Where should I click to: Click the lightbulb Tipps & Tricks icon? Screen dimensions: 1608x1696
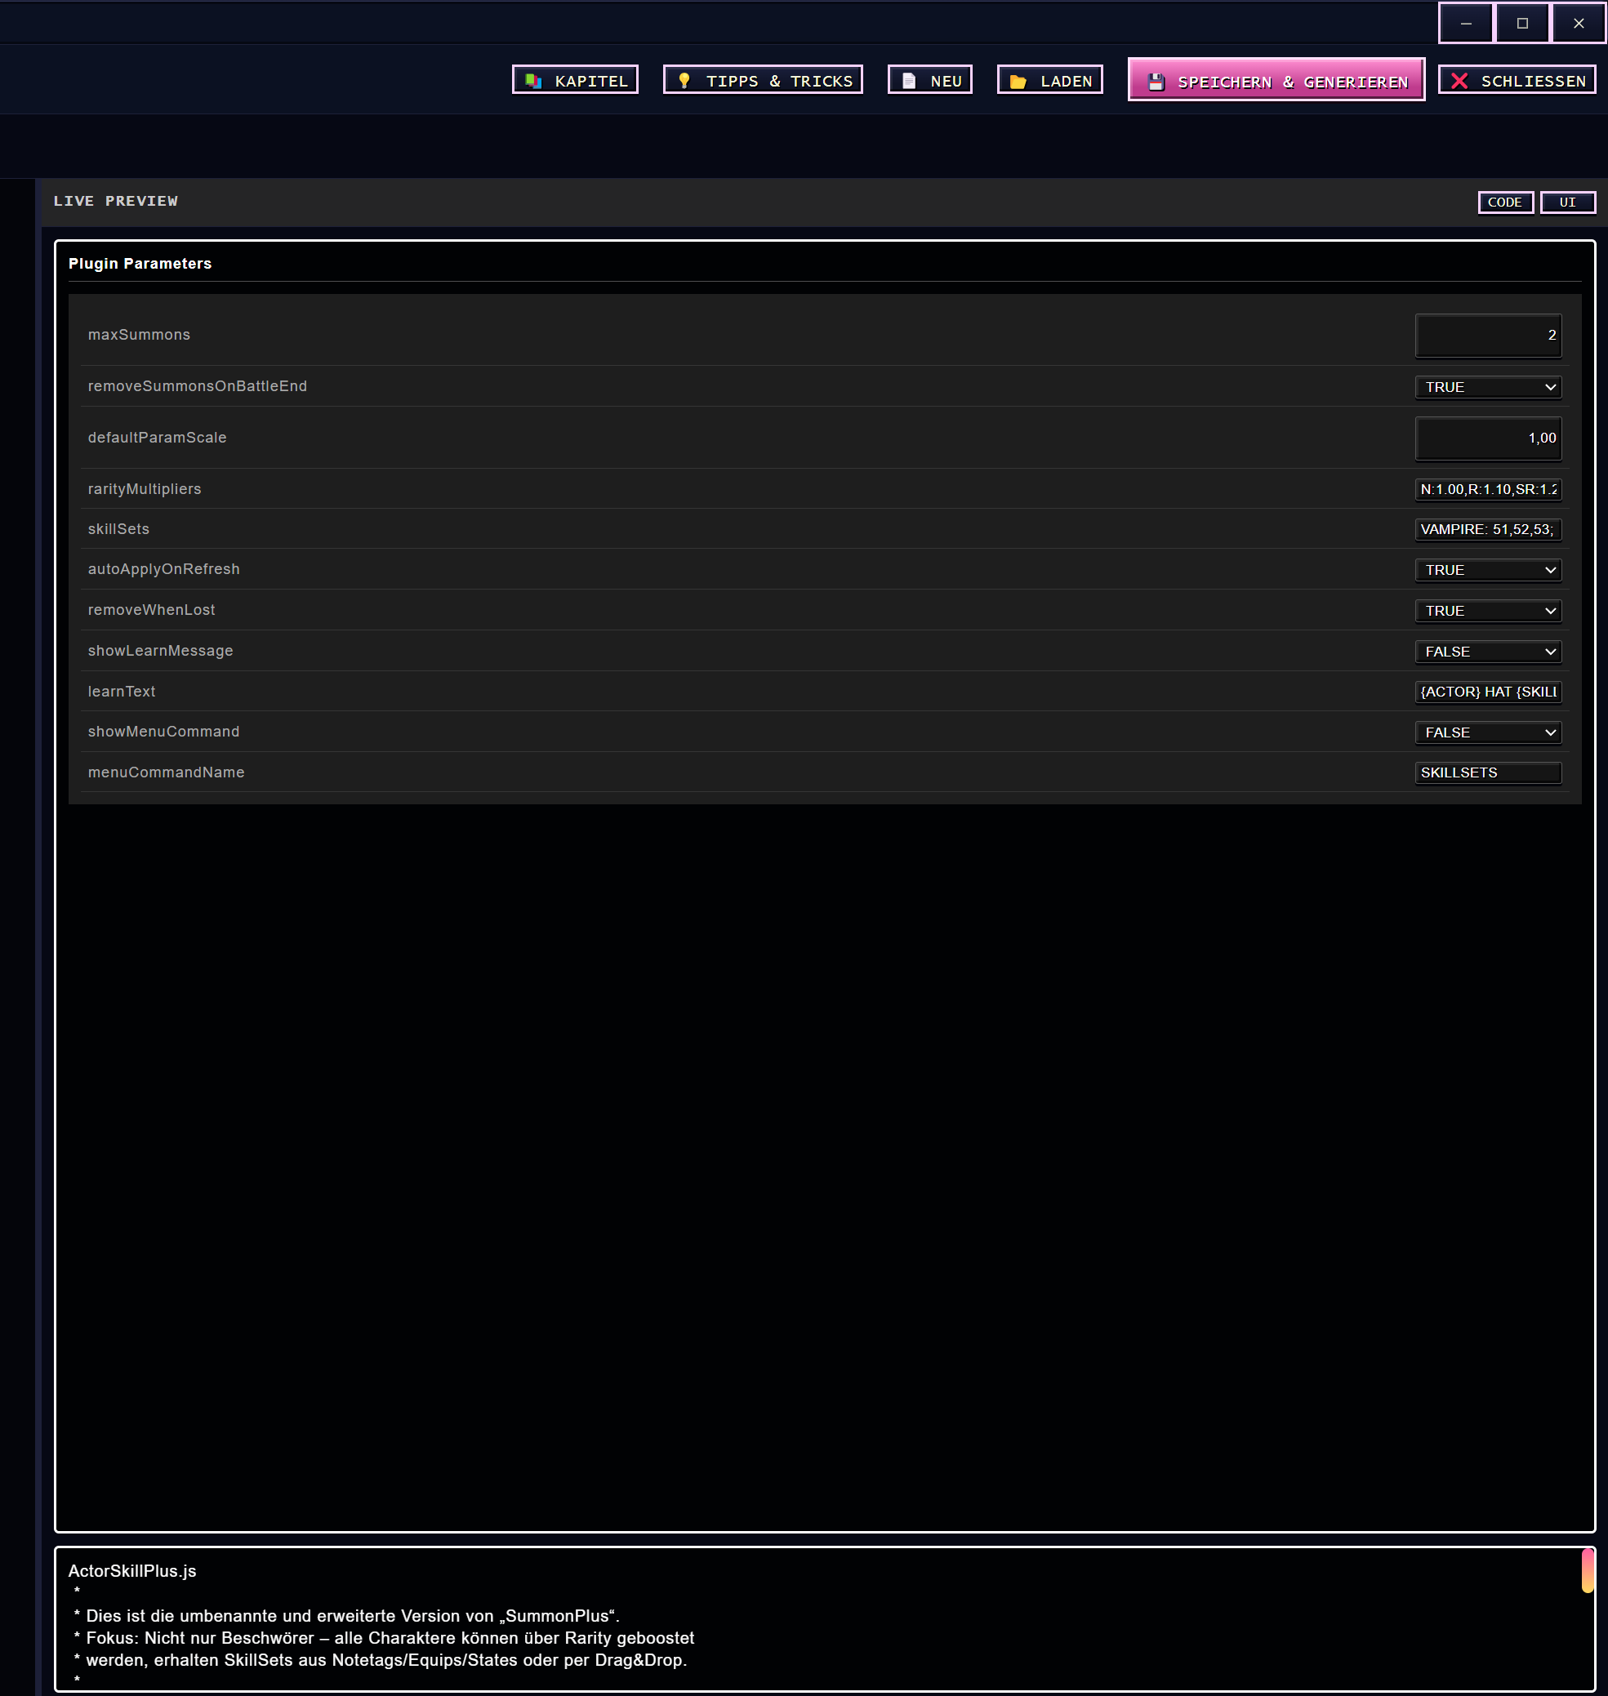(684, 81)
